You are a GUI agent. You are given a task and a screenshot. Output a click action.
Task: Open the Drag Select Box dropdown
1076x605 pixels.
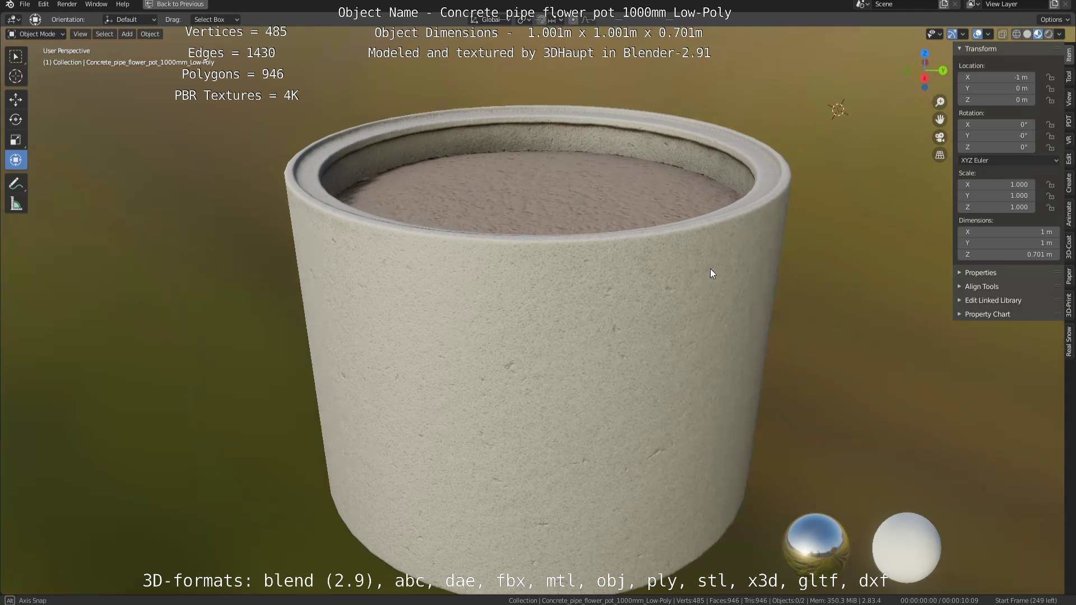pyautogui.click(x=215, y=20)
